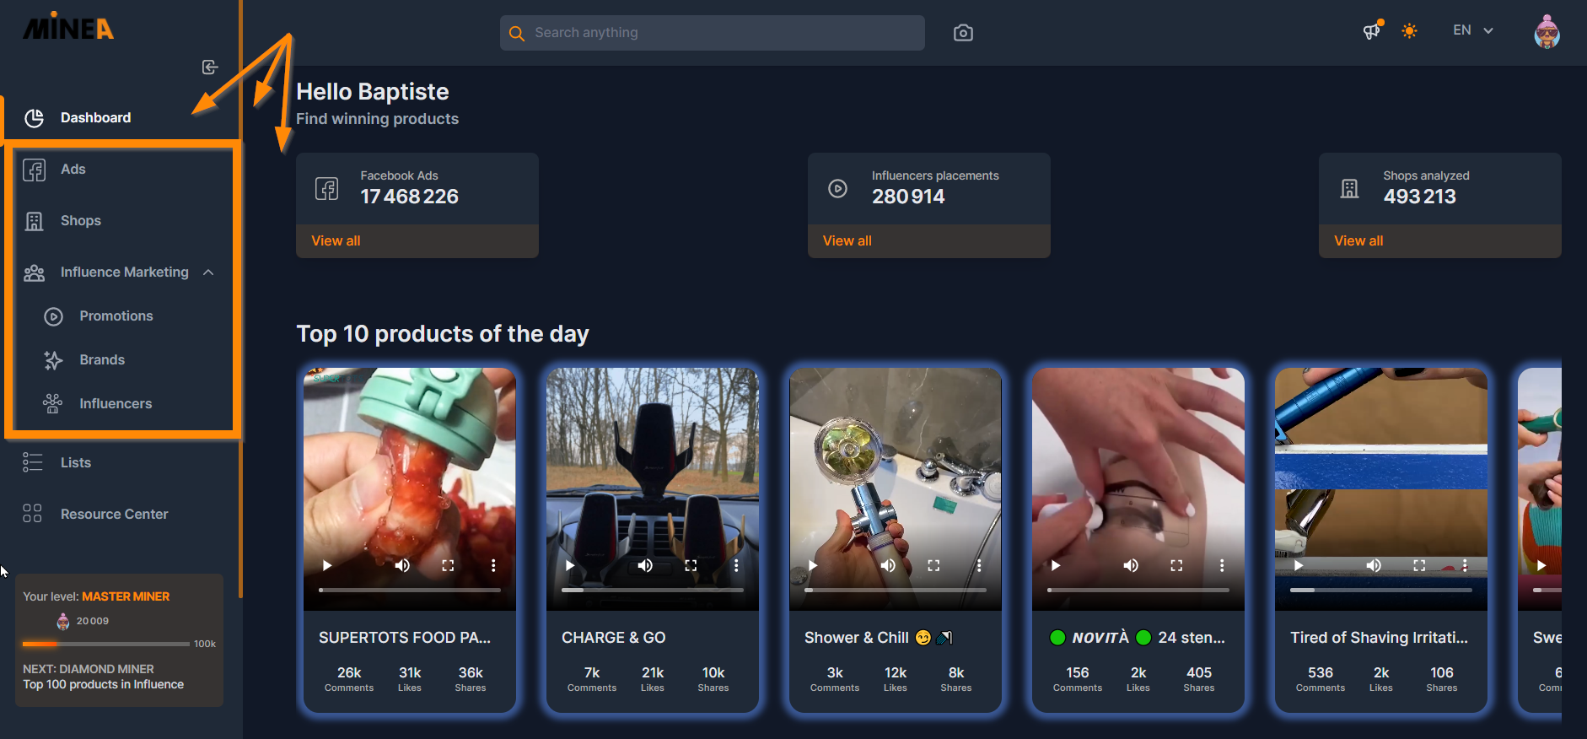This screenshot has width=1587, height=739.
Task: Click View all under Shops analyzed
Action: pyautogui.click(x=1358, y=241)
